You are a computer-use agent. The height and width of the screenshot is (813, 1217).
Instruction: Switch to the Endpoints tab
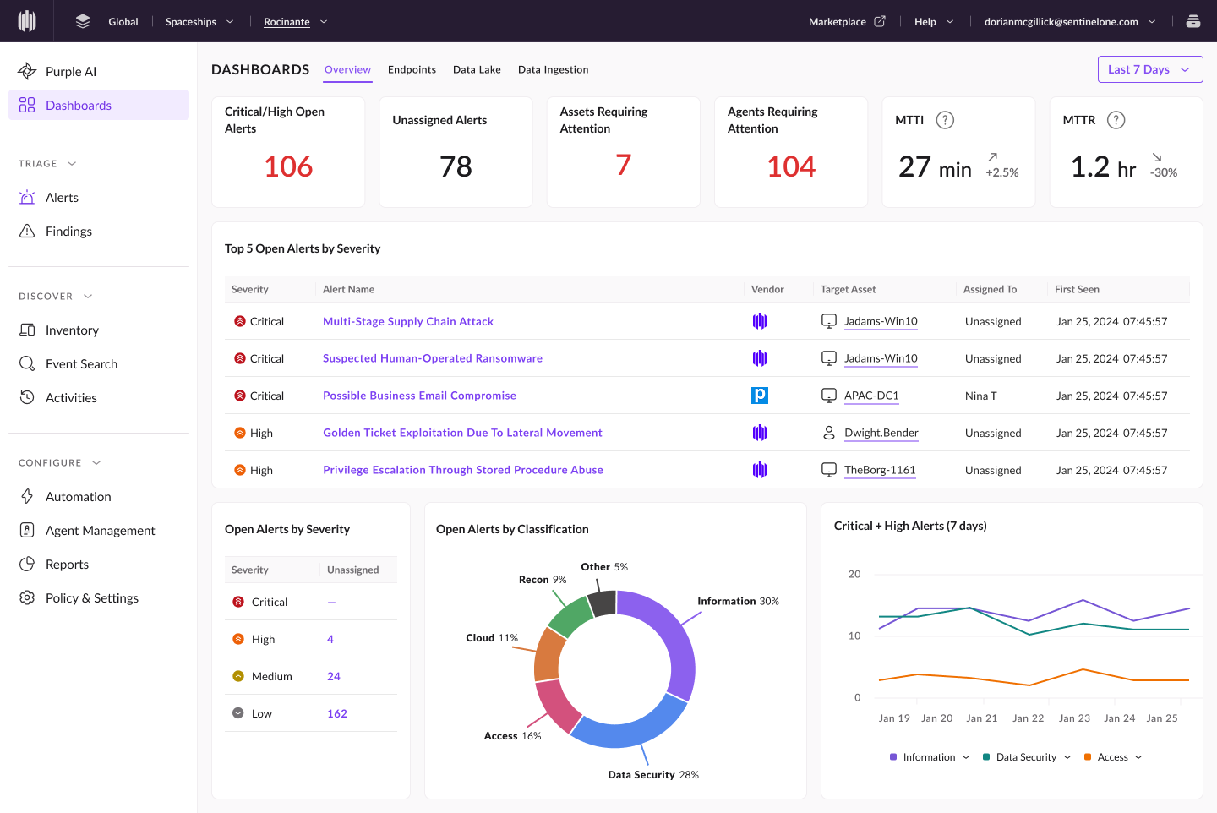tap(412, 69)
